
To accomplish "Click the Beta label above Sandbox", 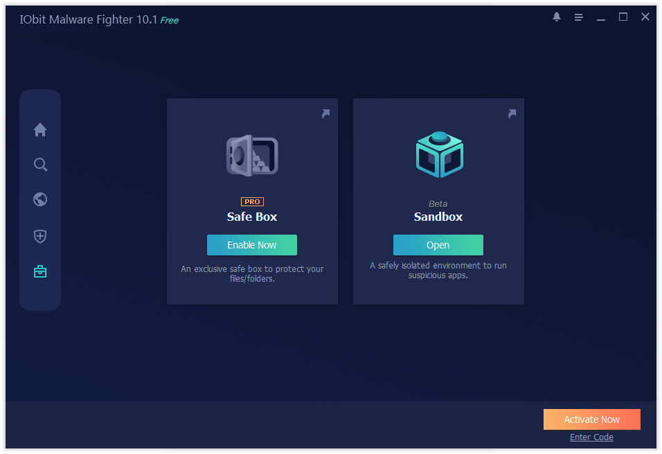I will pyautogui.click(x=438, y=203).
